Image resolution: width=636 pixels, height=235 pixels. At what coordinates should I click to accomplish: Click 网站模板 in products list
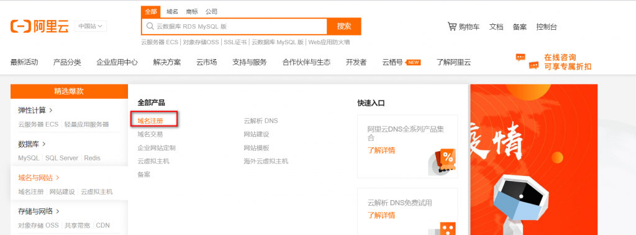coord(257,148)
